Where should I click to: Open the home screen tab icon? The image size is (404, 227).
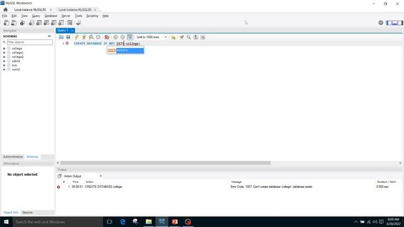pyautogui.click(x=6, y=9)
